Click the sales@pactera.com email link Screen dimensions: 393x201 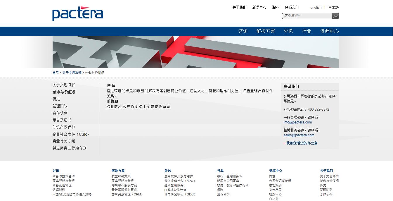point(299,135)
